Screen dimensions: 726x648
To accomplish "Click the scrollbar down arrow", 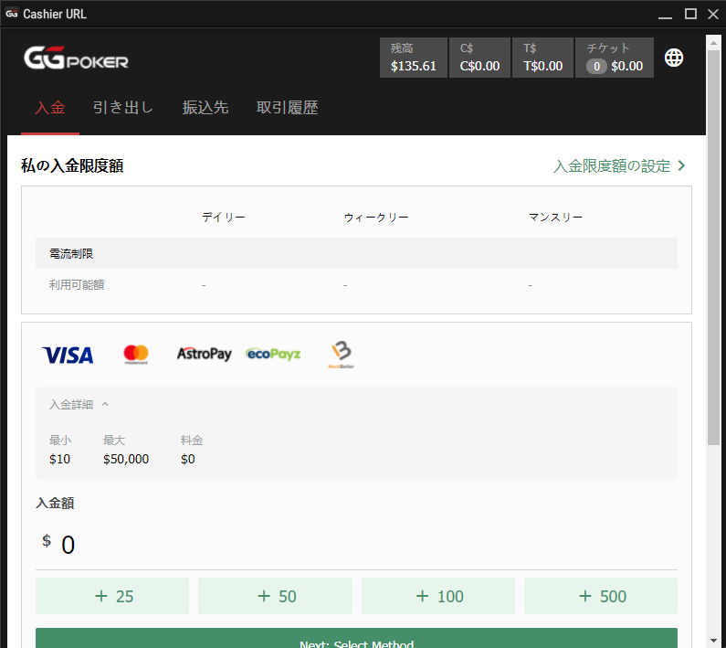I will point(713,641).
